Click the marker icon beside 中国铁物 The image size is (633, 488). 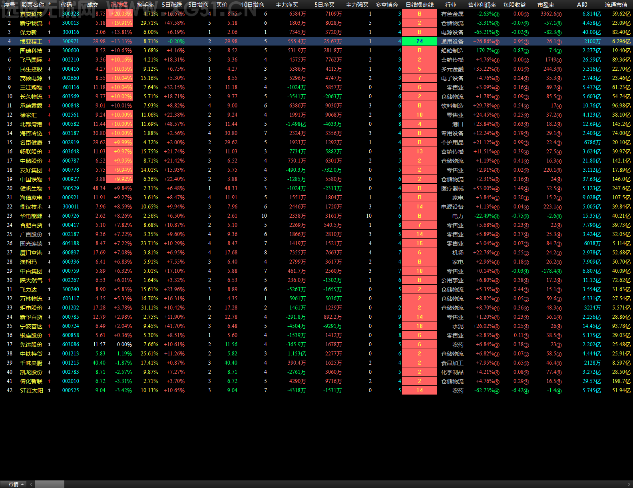click(49, 179)
